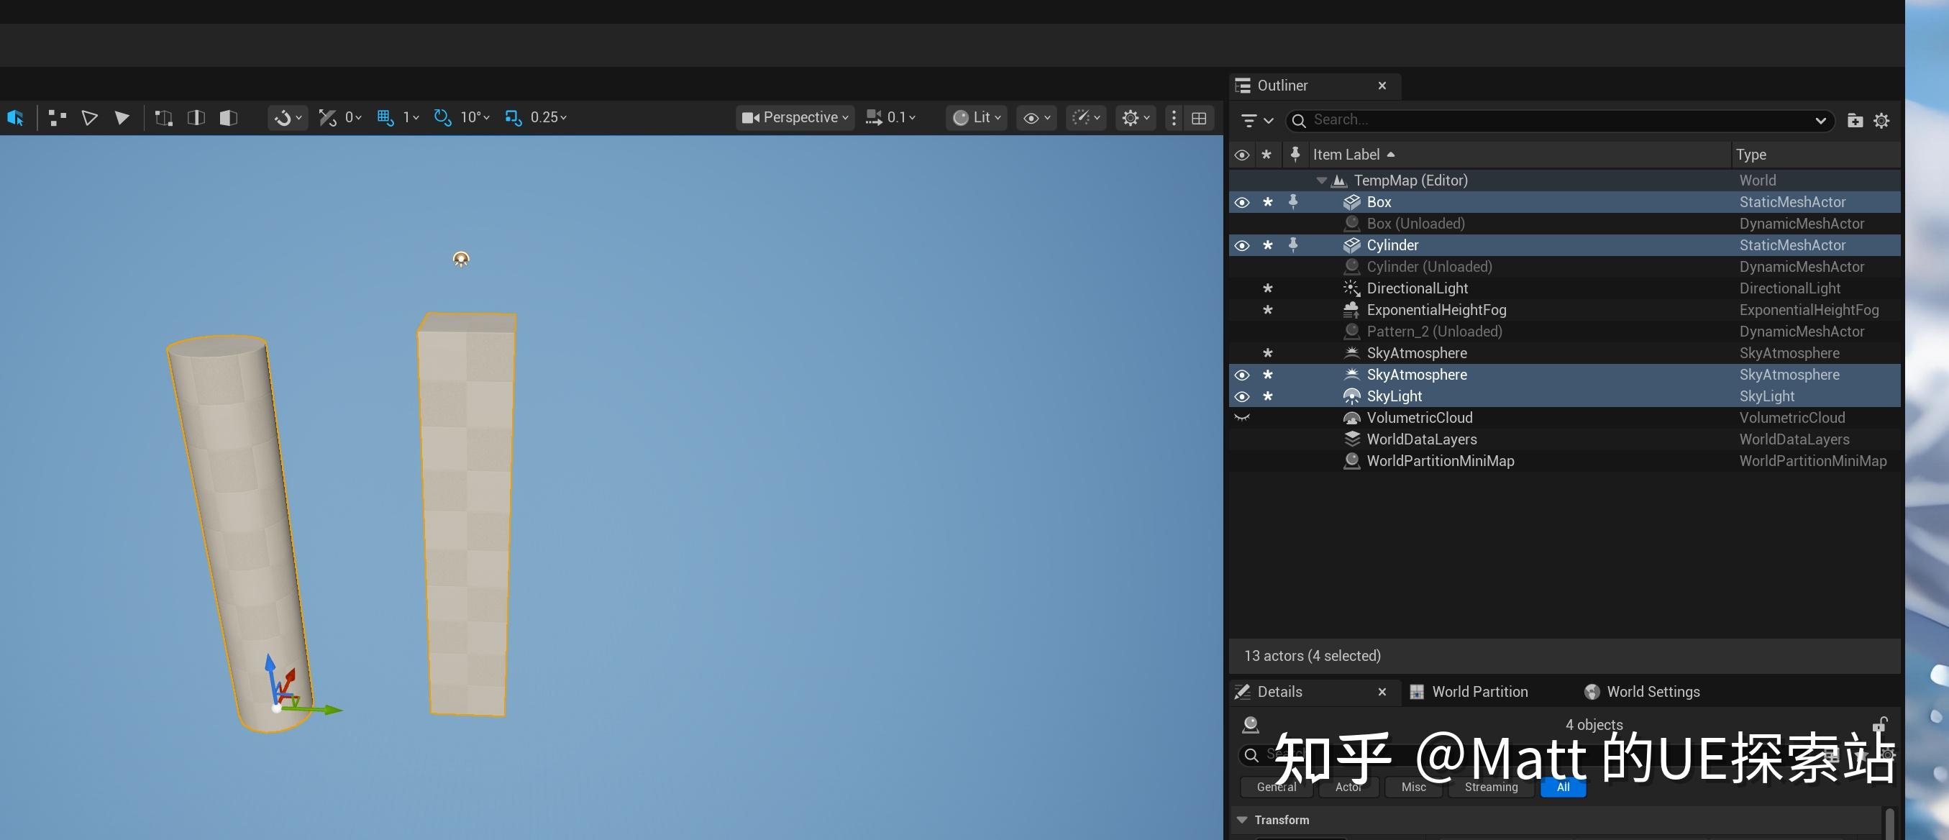
Task: Open the Lit view mode dropdown
Action: point(976,117)
